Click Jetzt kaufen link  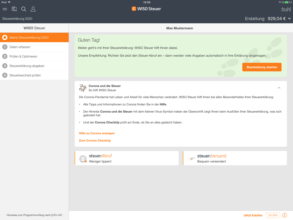pos(253,215)
